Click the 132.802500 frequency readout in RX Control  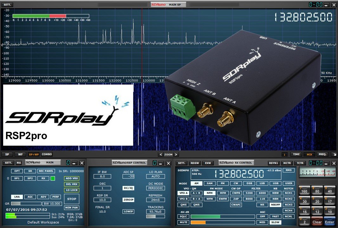coord(239,174)
